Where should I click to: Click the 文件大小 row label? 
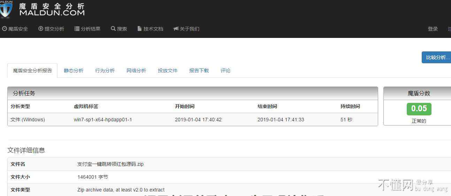(20, 177)
